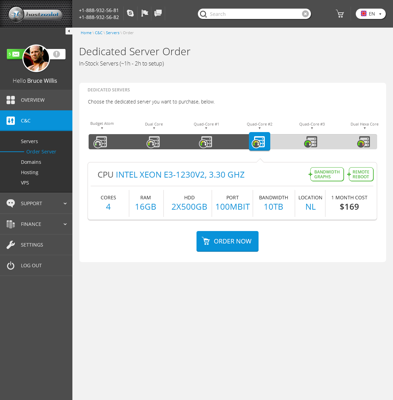Open Settings wrench item

[x=36, y=245]
